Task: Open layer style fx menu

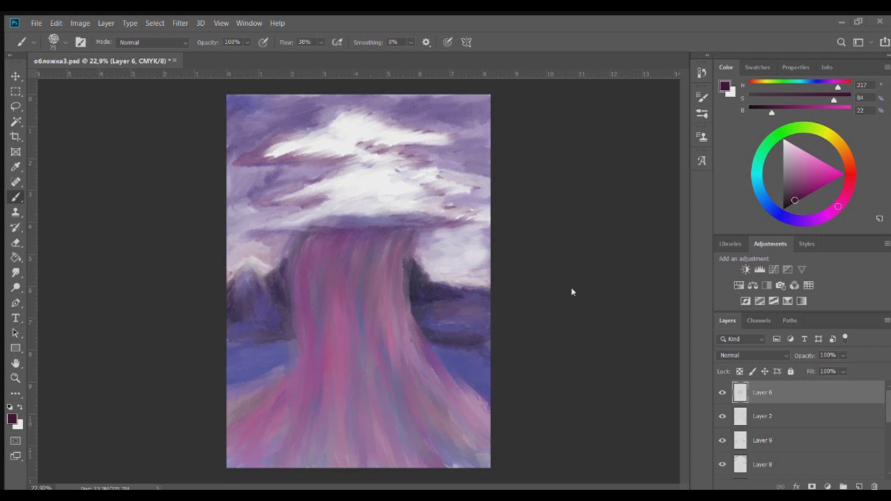Action: tap(796, 486)
